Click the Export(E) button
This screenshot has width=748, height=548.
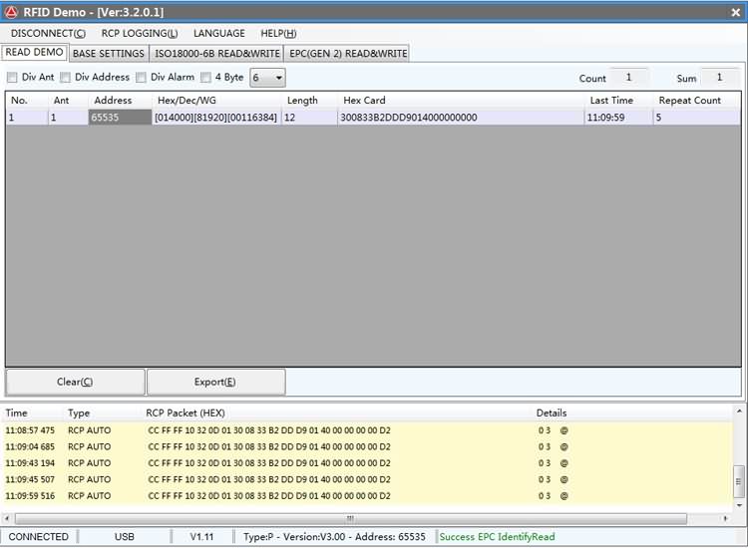point(216,383)
